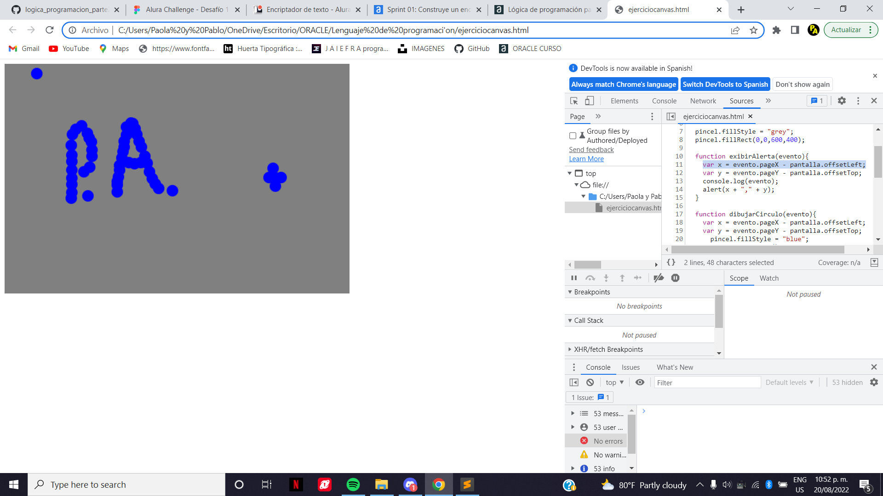Open the Default levels dropdown in Console
This screenshot has width=883, height=496.
[x=788, y=382]
